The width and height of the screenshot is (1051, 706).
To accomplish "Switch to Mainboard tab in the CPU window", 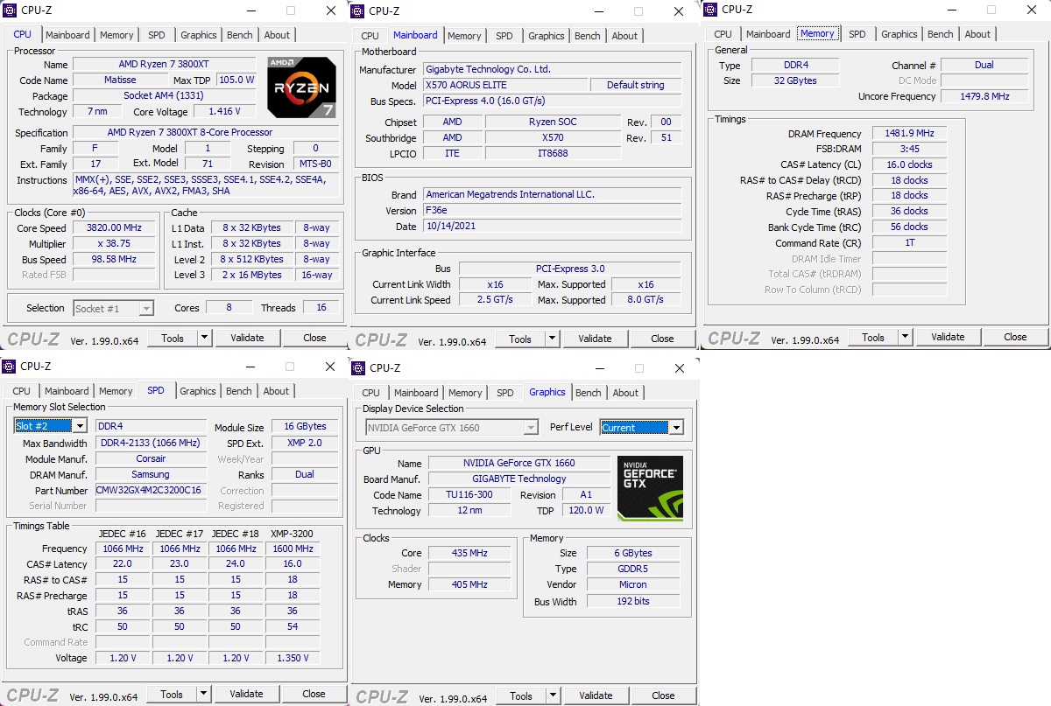I will [67, 35].
